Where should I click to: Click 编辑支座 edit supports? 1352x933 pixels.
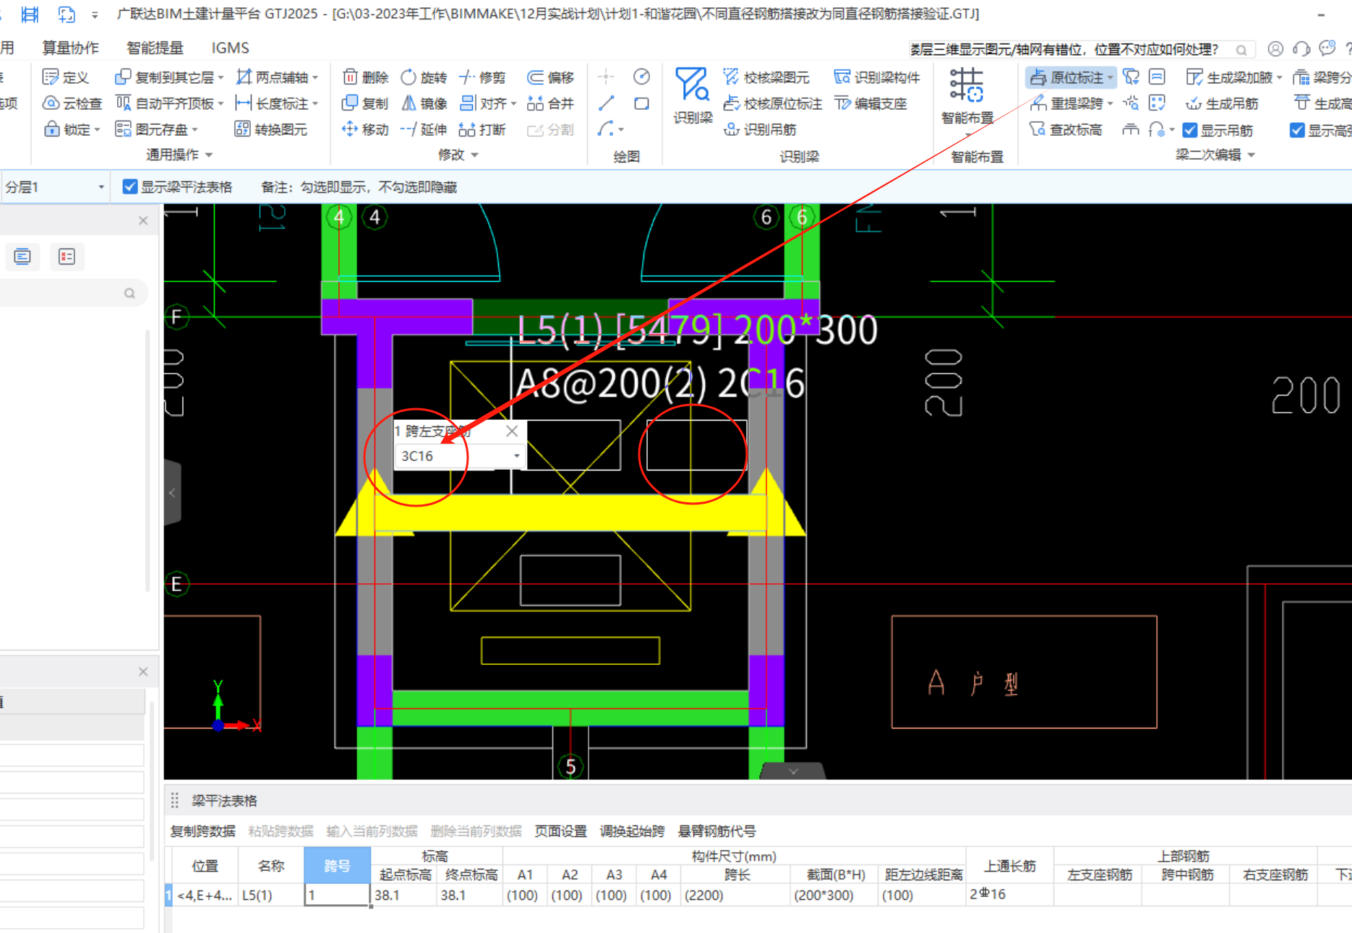pos(870,103)
